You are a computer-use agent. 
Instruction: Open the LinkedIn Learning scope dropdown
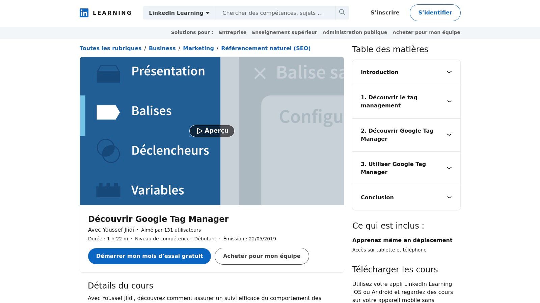click(x=179, y=13)
